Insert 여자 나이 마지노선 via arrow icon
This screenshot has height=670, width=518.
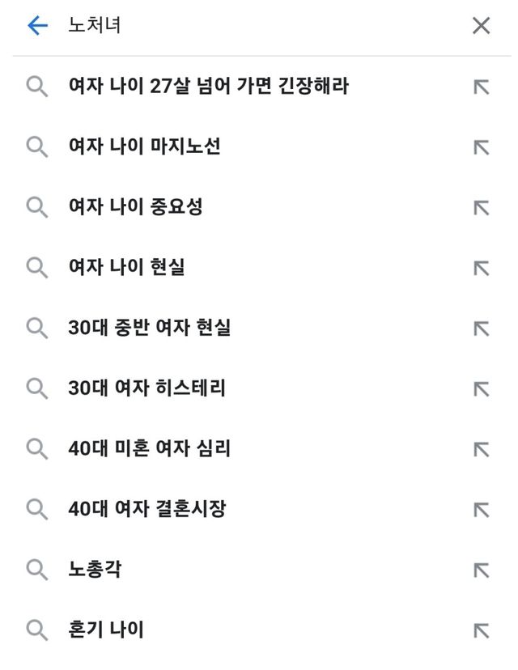point(482,147)
